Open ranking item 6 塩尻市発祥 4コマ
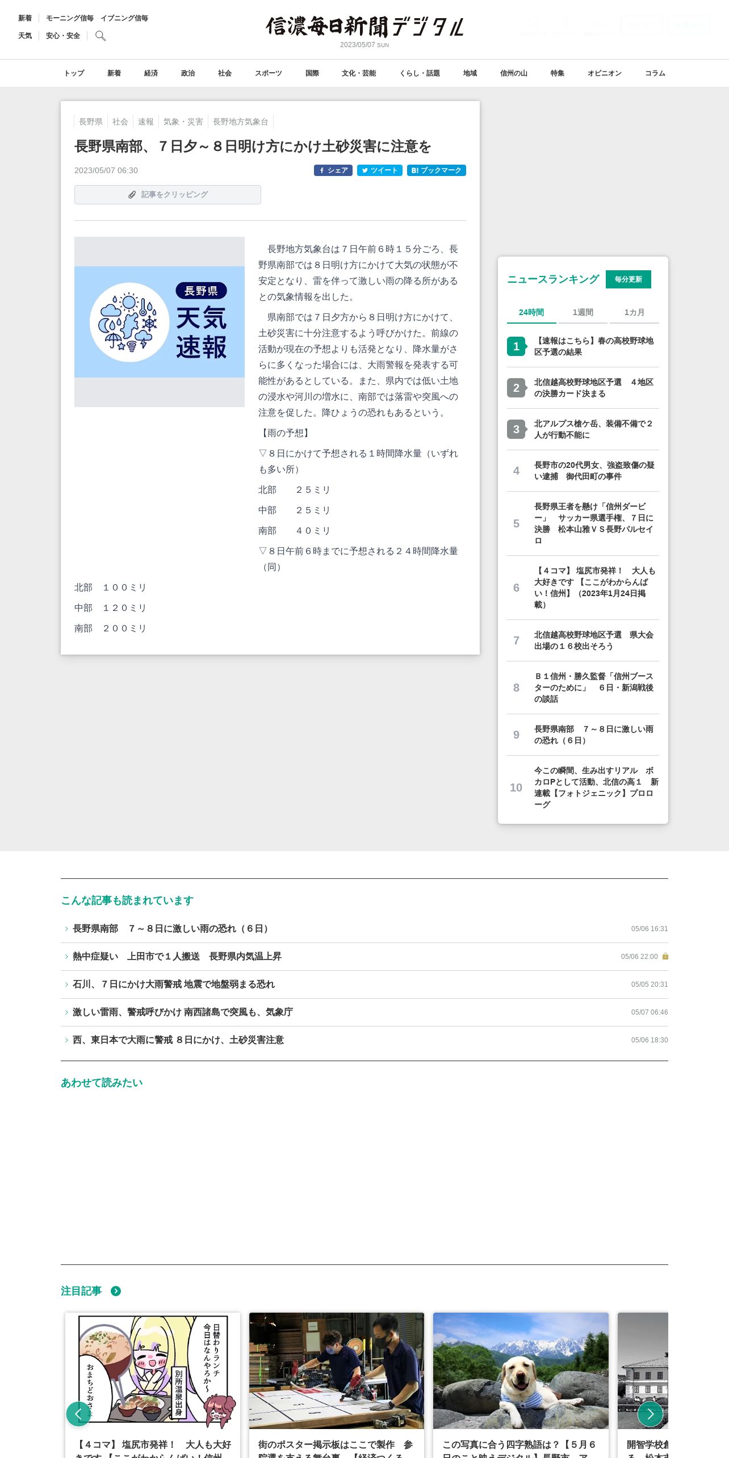The height and width of the screenshot is (1458, 729). click(x=583, y=588)
